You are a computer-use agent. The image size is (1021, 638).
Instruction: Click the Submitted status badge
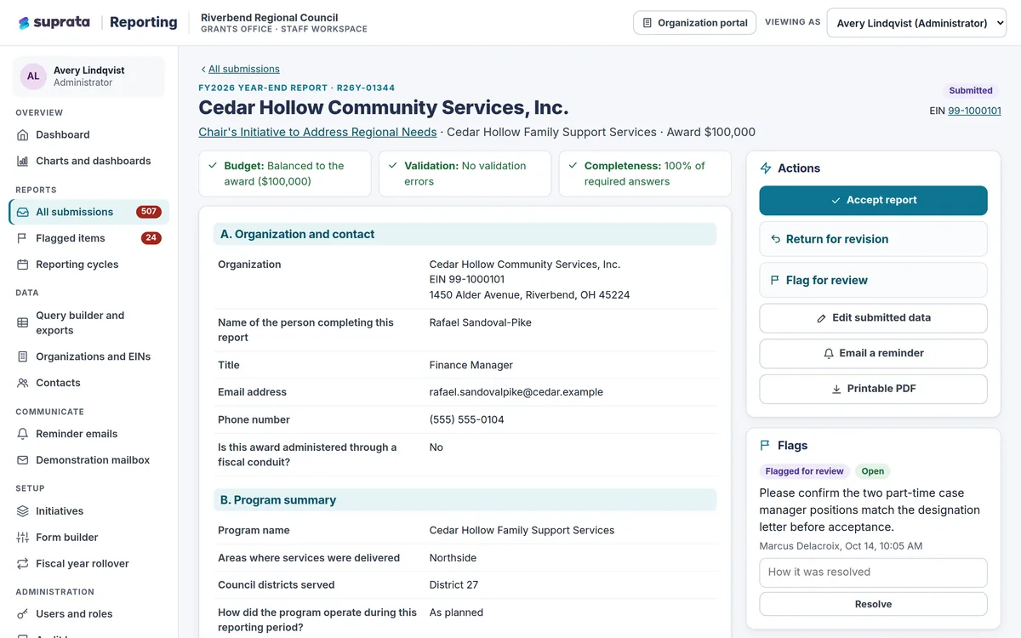click(x=971, y=91)
